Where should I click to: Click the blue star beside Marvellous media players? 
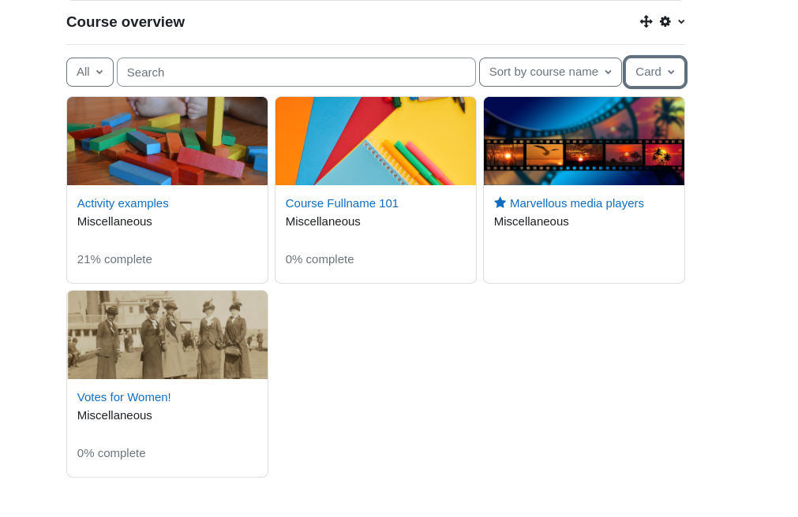coord(500,203)
